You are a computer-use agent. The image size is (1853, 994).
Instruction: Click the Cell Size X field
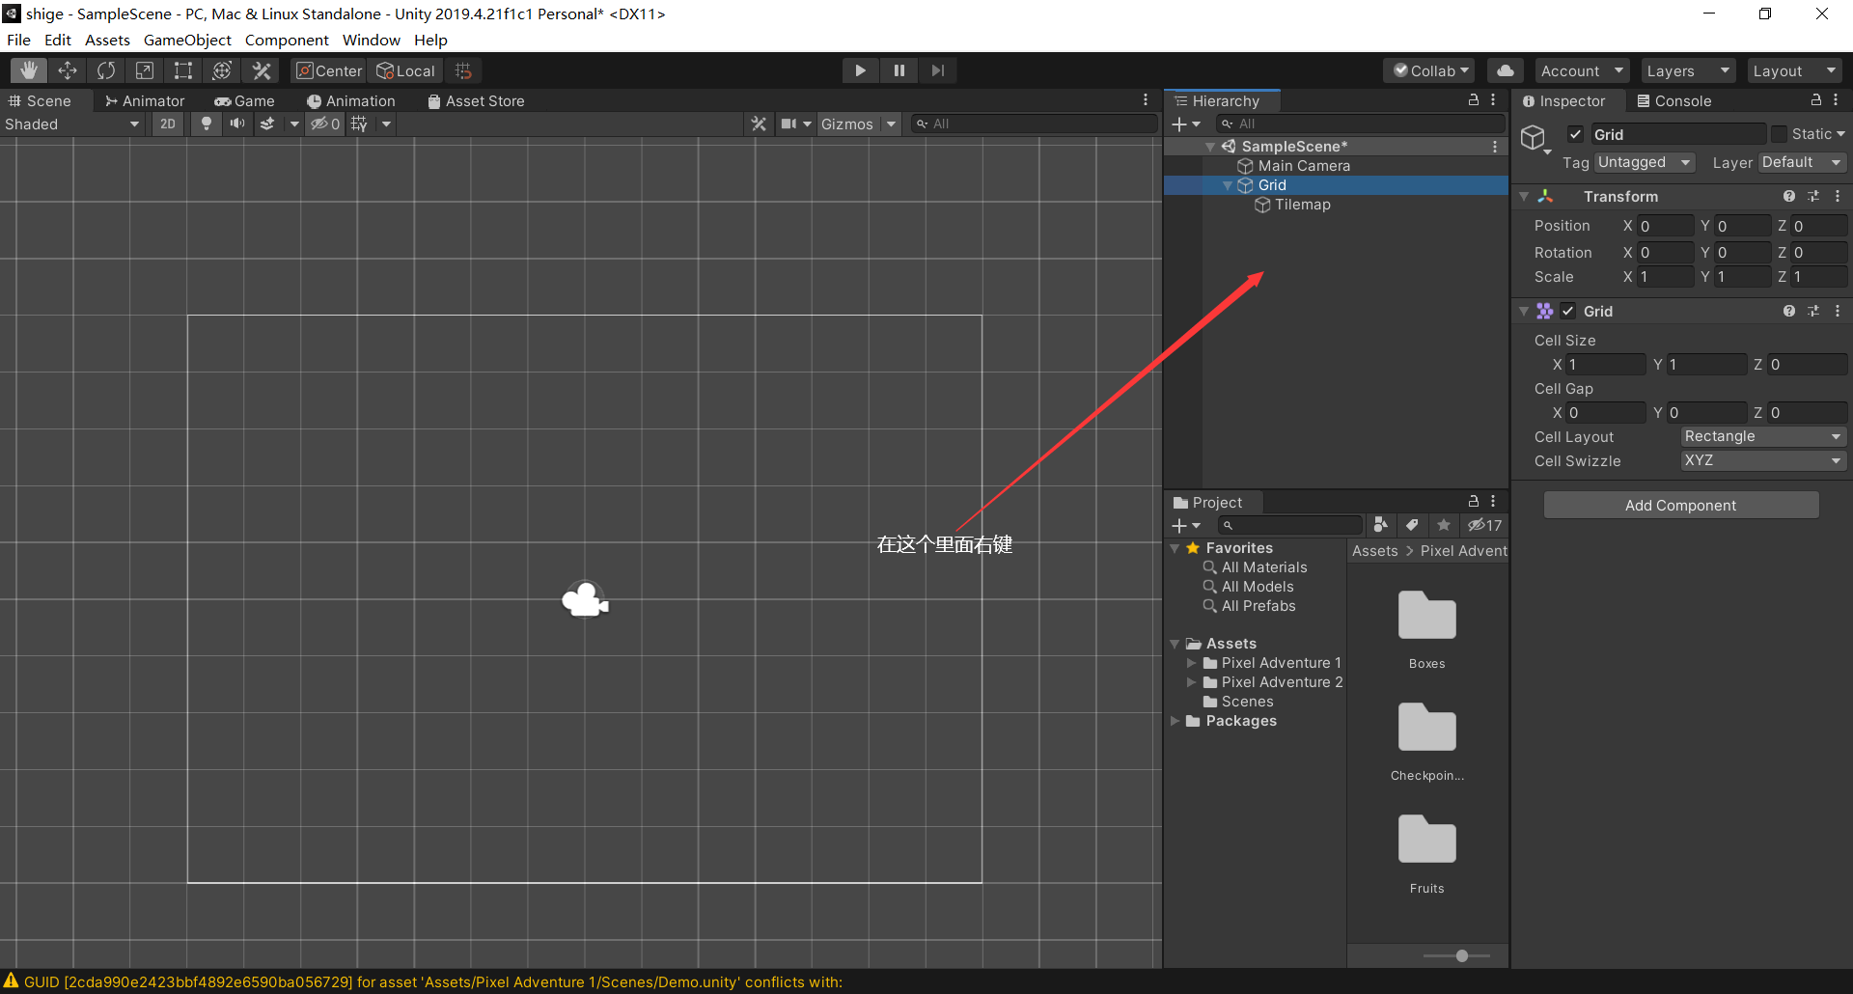click(x=1606, y=364)
